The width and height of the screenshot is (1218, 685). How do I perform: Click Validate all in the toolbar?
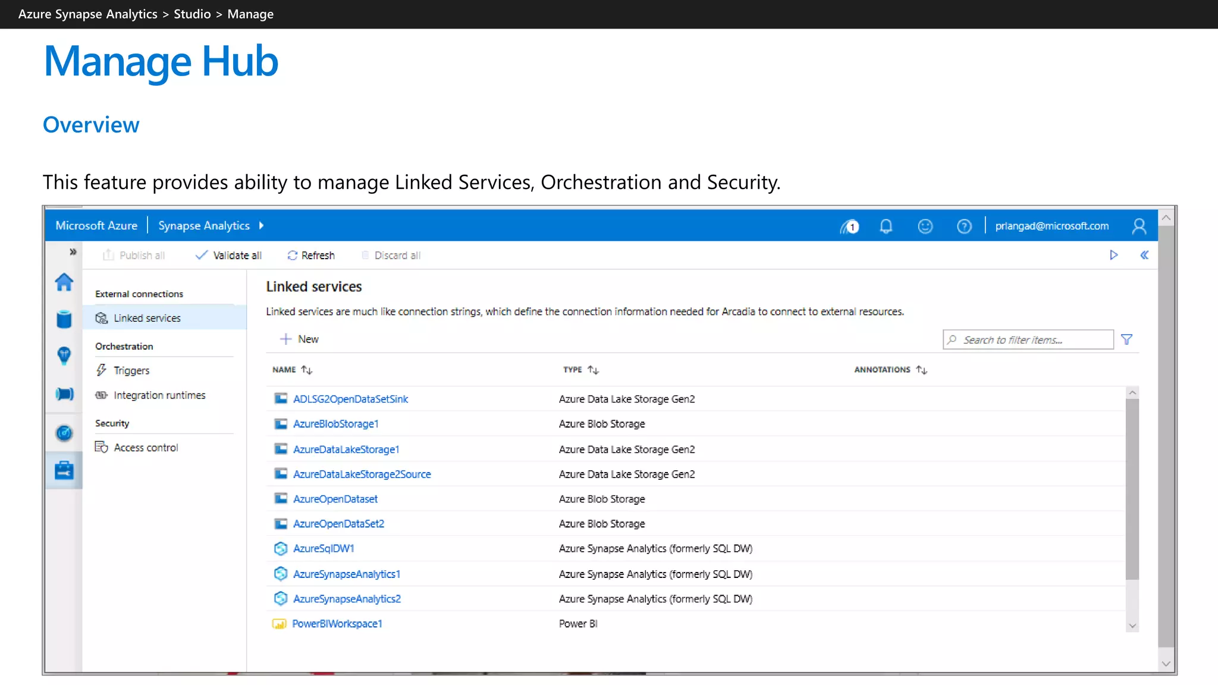[x=228, y=255]
